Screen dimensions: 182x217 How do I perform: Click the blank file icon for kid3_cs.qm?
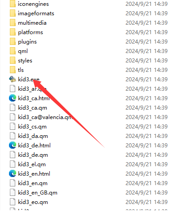coord(13,127)
